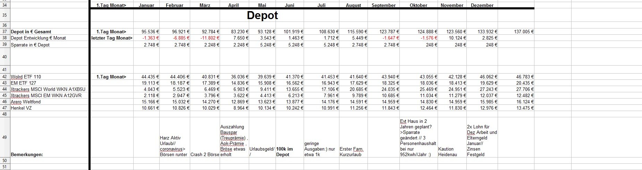Click the 'September' heading cell
The width and height of the screenshot is (642, 170).
tap(383, 5)
